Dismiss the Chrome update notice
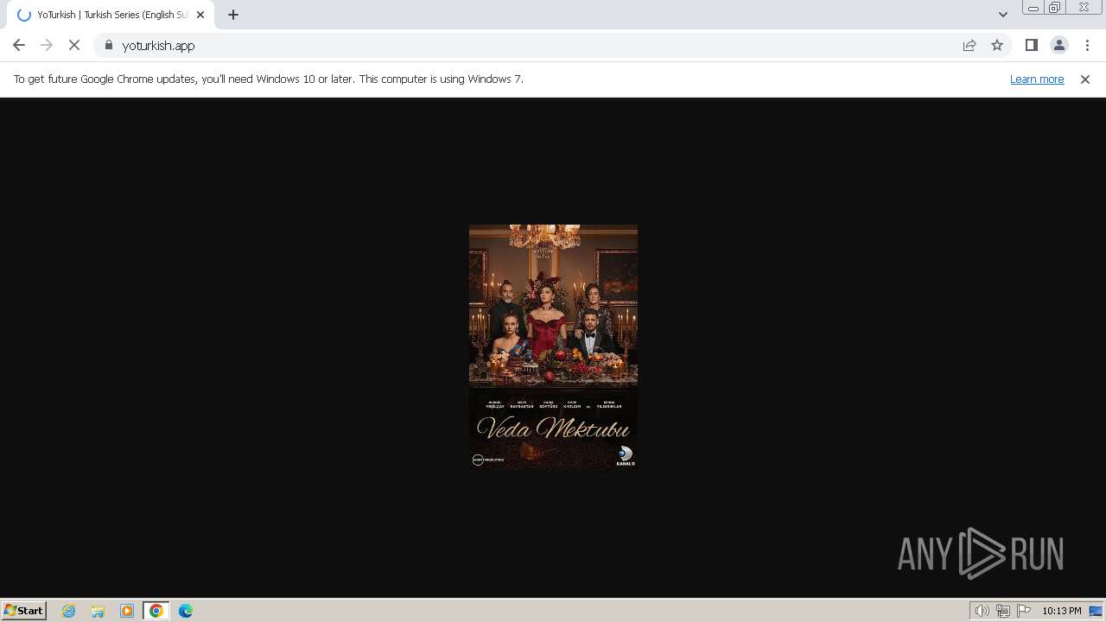The image size is (1106, 622). [x=1084, y=79]
